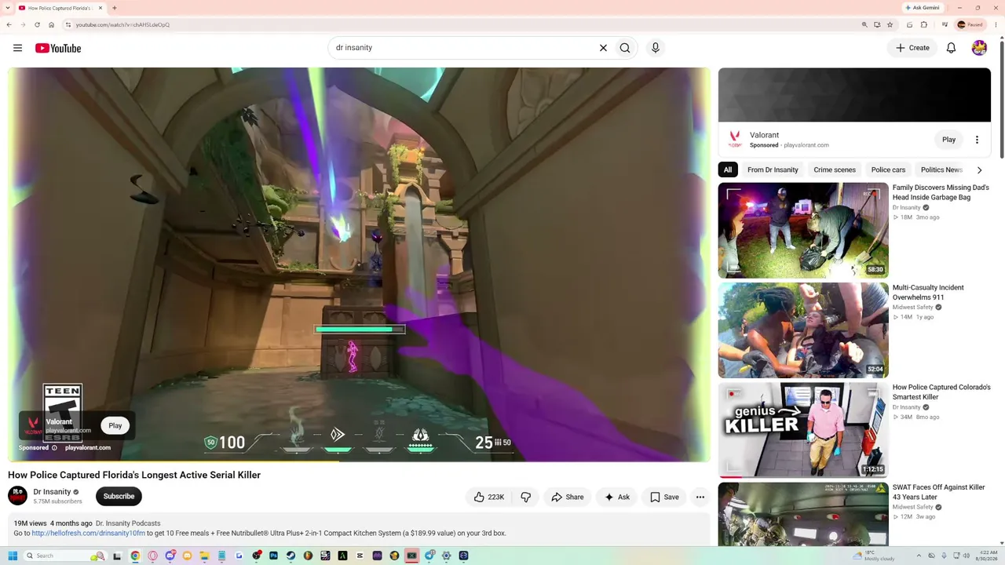Visit playvalorant.com link on video ad
1005x565 pixels.
[x=88, y=448]
